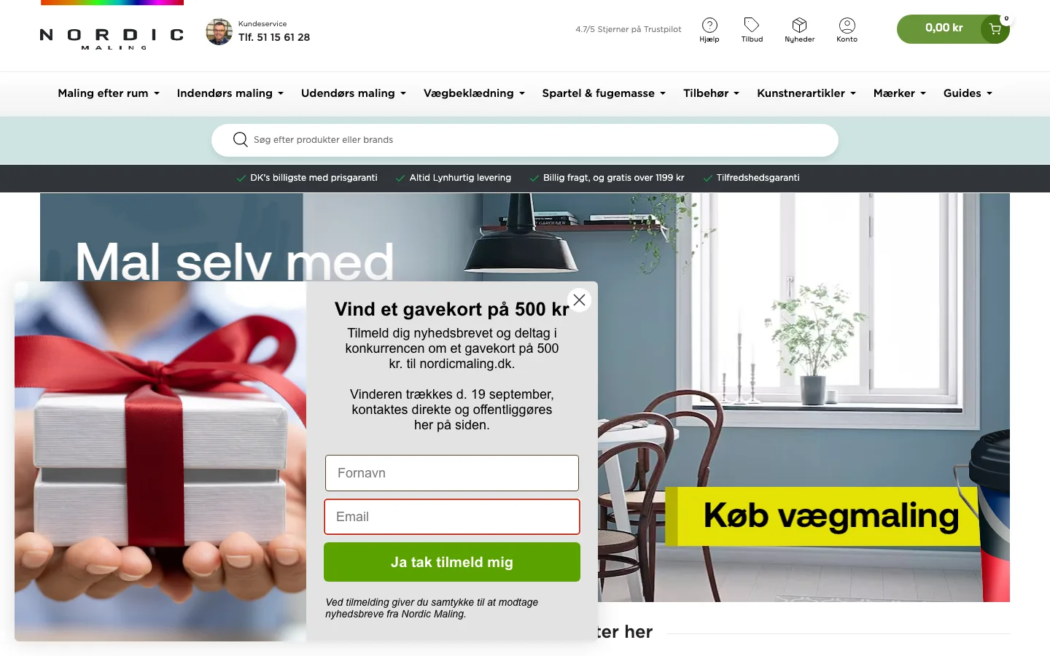This screenshot has width=1050, height=656.
Task: Open the Kunstnerartikler menu
Action: click(x=806, y=93)
